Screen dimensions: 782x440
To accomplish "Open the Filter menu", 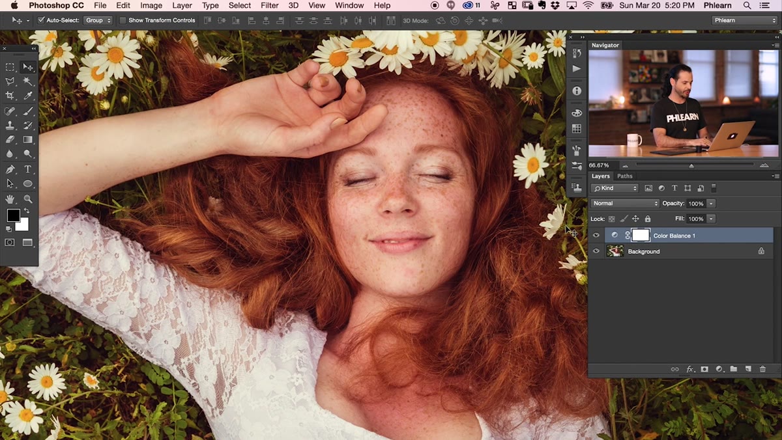I will click(x=270, y=5).
